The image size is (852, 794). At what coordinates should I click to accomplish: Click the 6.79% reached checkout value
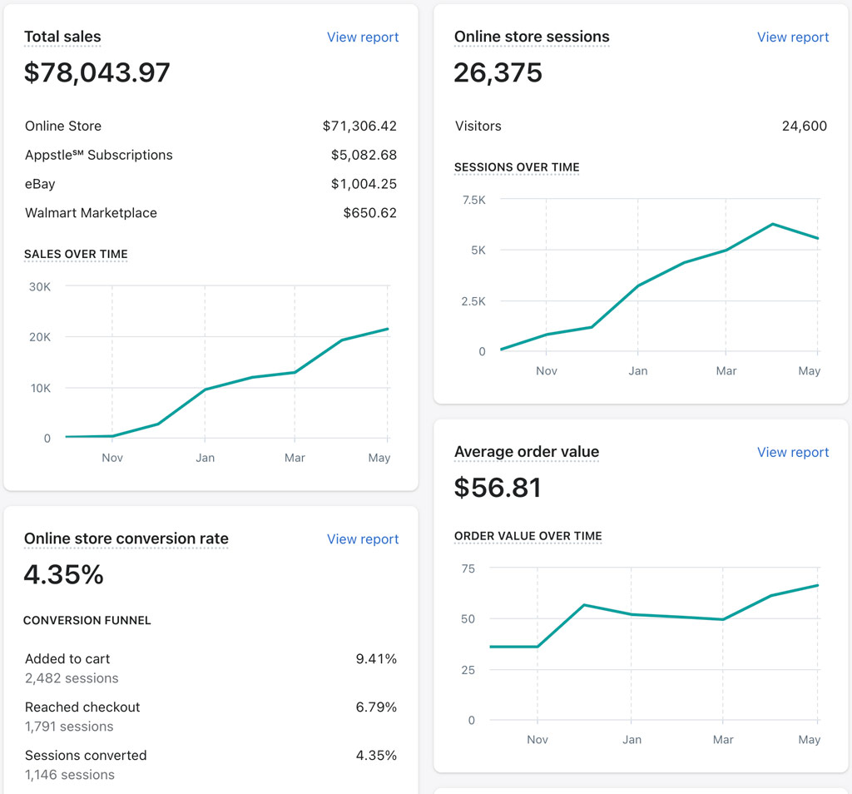pos(376,707)
